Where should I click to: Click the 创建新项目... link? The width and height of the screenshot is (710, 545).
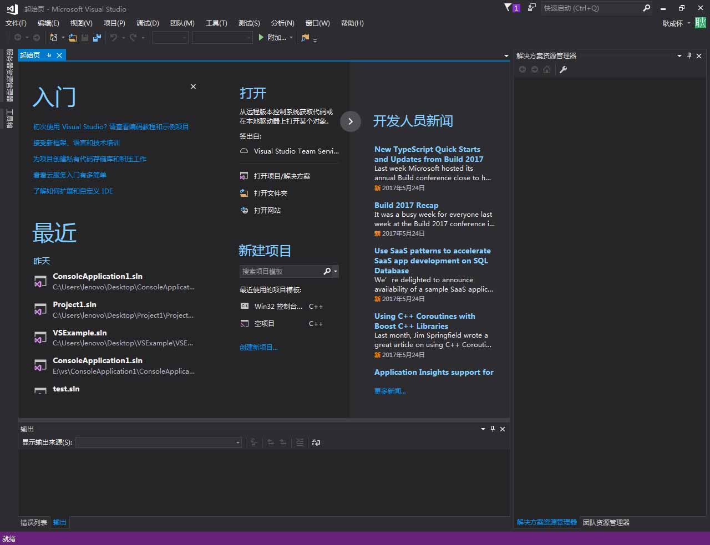pos(258,347)
